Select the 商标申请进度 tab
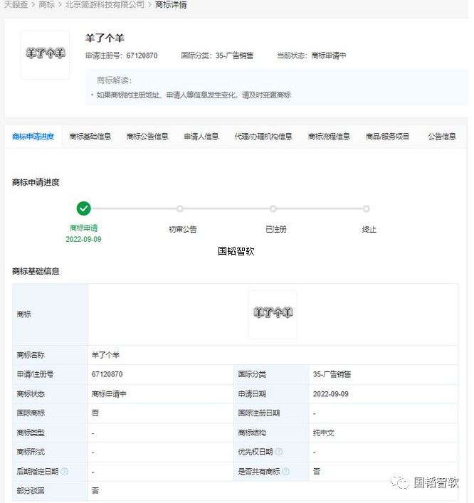 point(33,137)
